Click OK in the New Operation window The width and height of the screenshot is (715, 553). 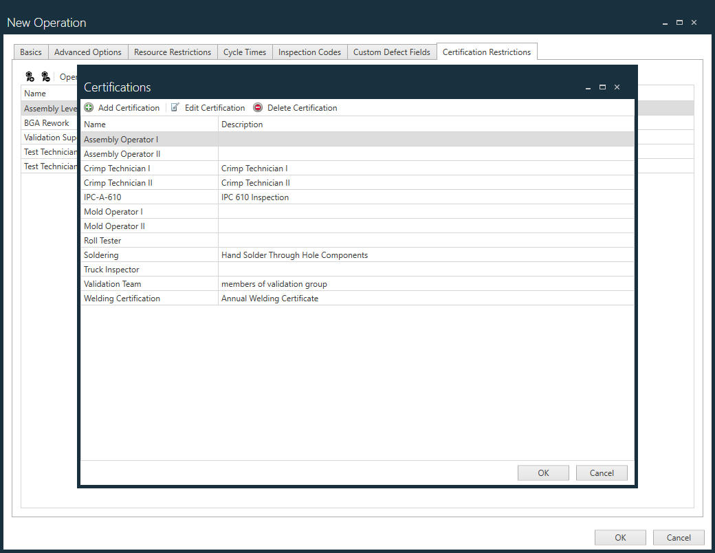coord(620,537)
